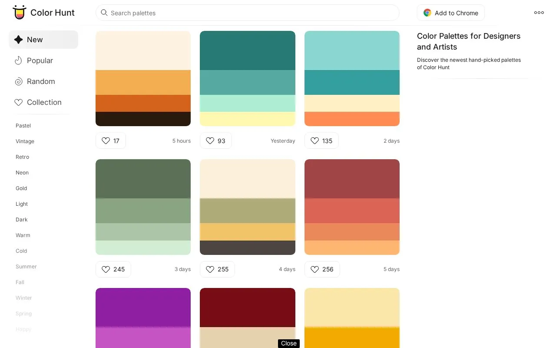The image size is (556, 348).
Task: Like the palette with 17 likes
Action: [x=111, y=141]
